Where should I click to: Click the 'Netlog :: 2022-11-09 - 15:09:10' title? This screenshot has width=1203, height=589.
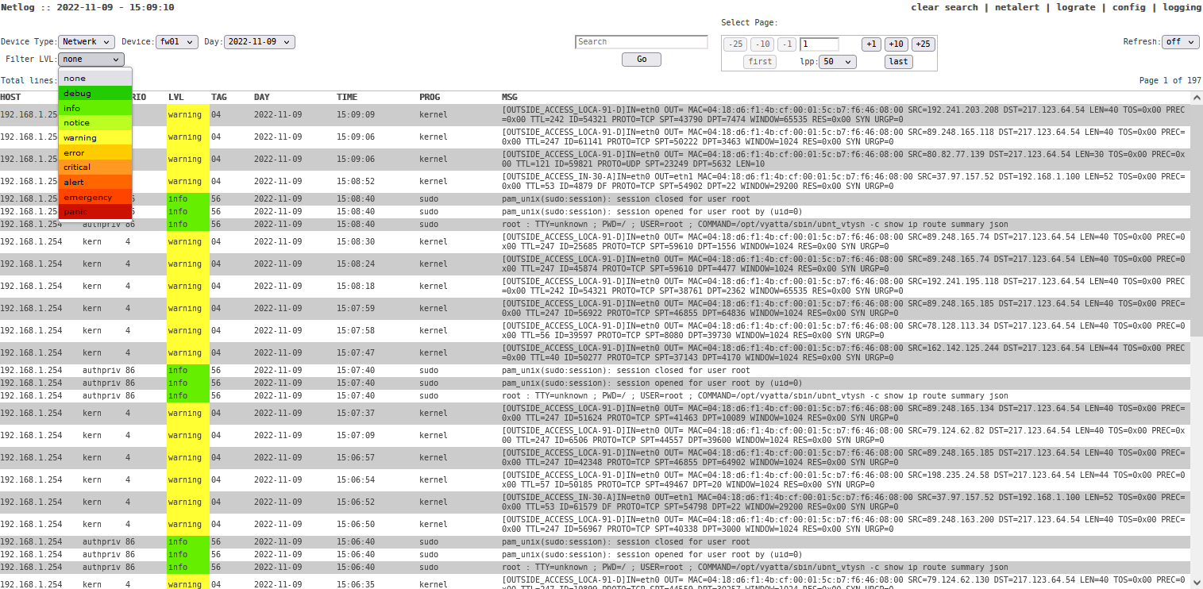(x=87, y=7)
